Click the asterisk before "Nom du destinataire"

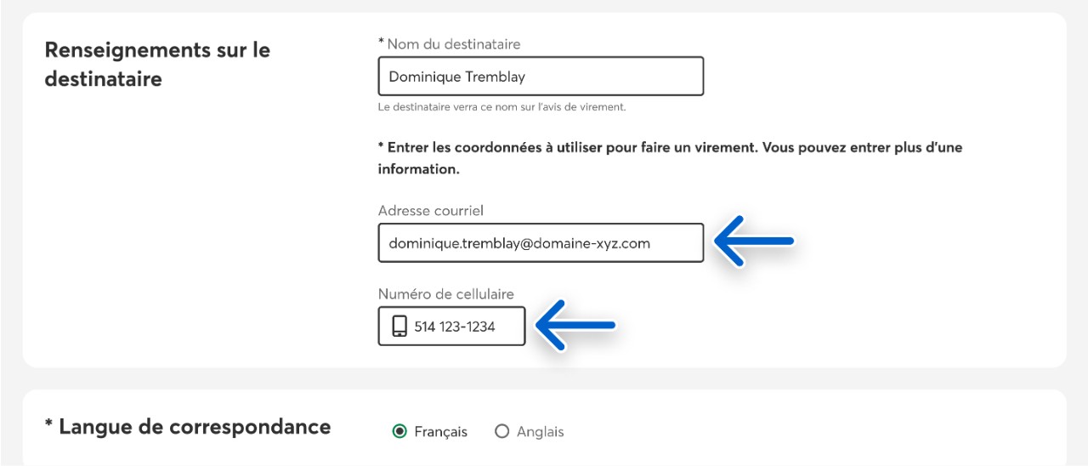click(382, 43)
